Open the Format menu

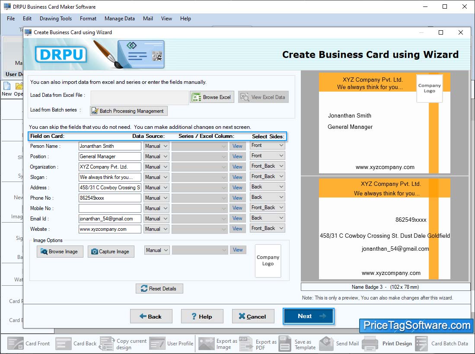(88, 19)
